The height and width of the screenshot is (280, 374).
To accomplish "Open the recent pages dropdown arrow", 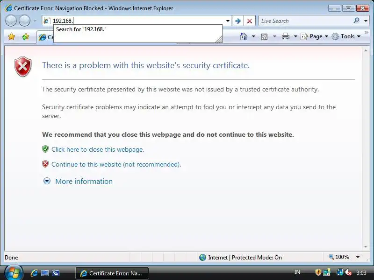I will (35, 21).
